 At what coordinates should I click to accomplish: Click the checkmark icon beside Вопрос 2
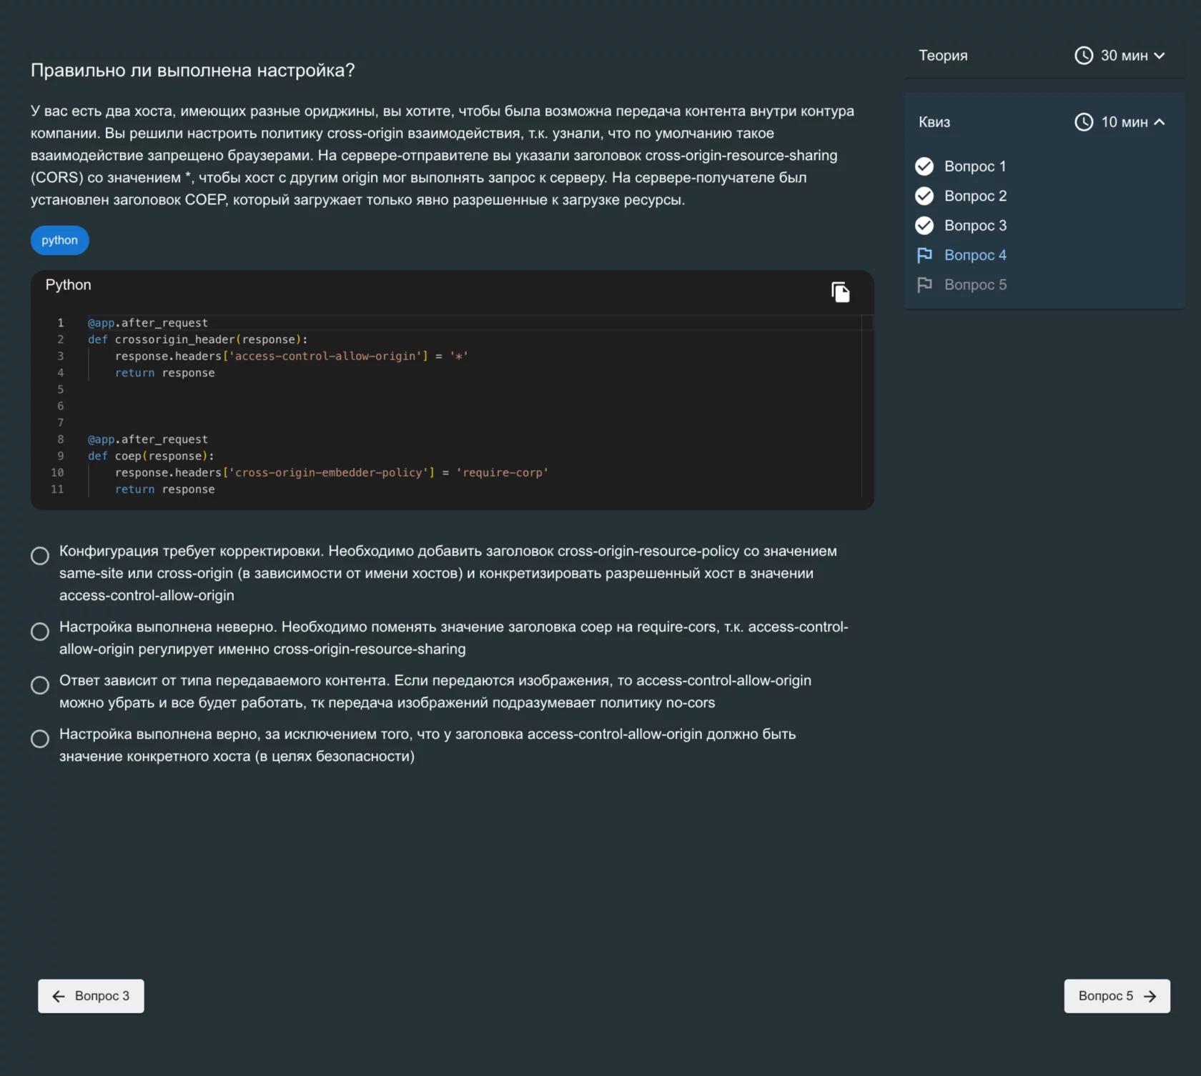[924, 196]
